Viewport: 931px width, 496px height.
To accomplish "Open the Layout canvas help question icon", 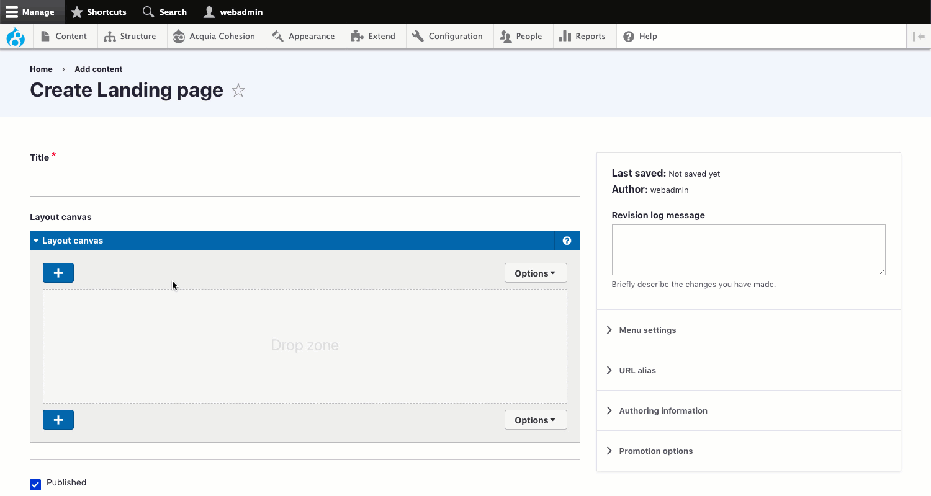I will [x=567, y=241].
